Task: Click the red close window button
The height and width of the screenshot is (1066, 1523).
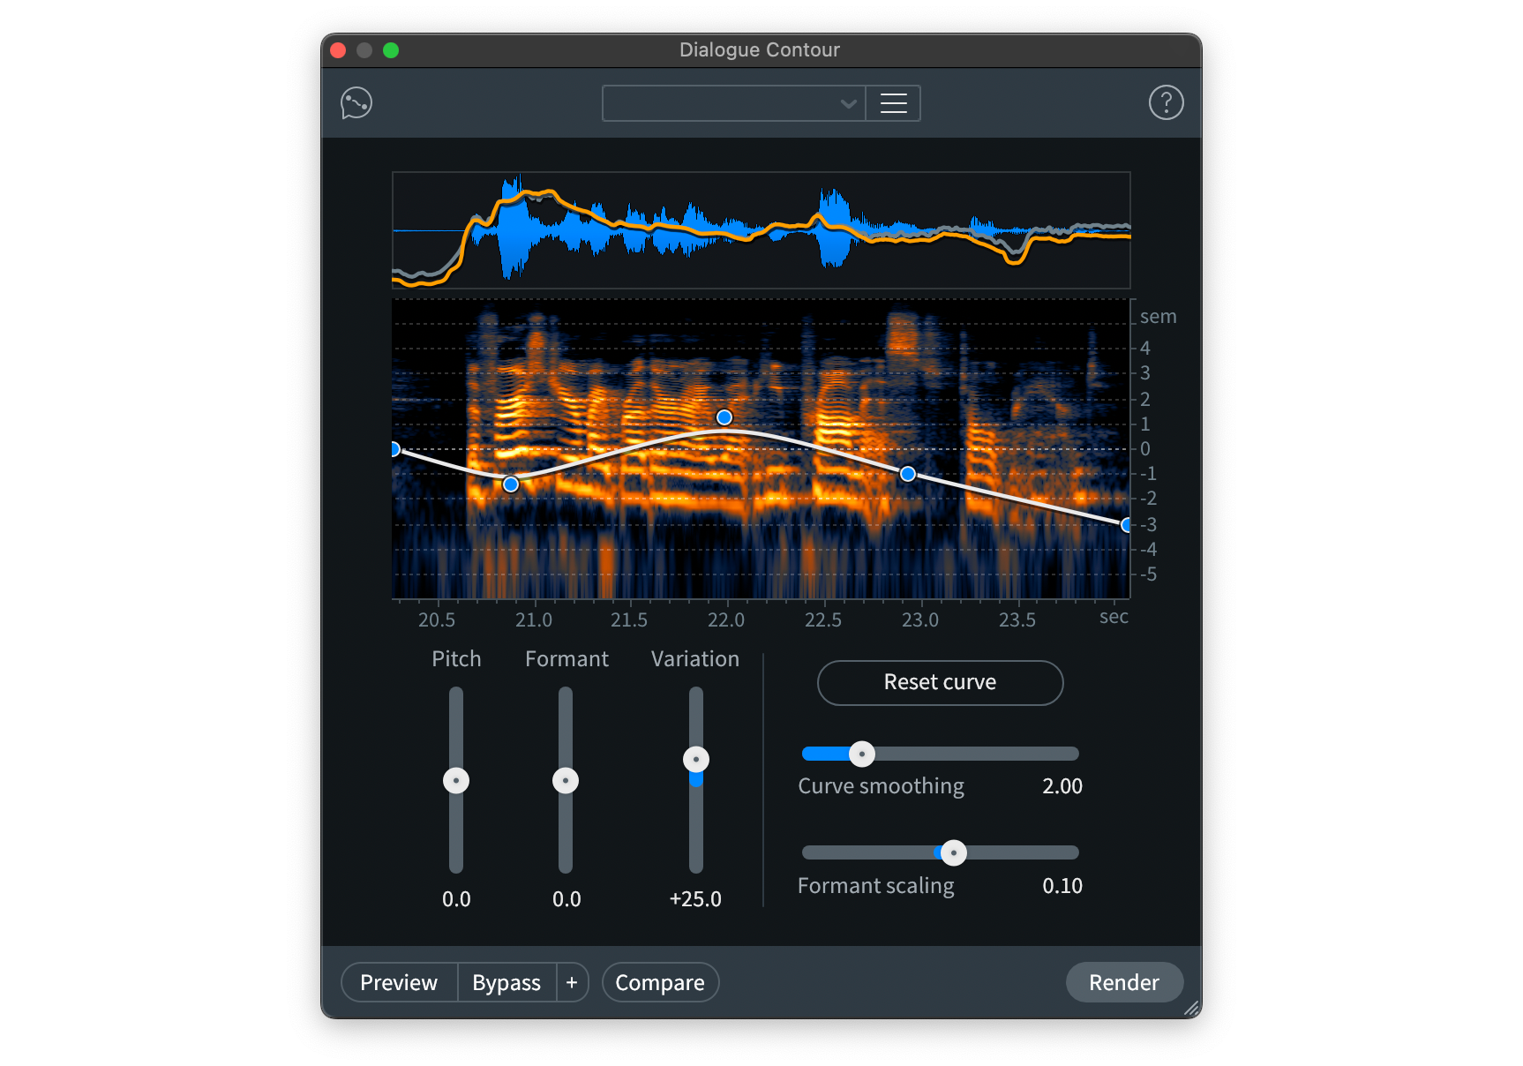Action: coord(338,50)
